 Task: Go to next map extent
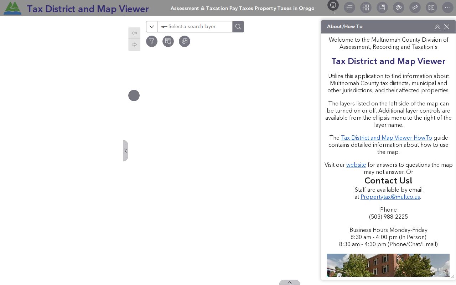coord(134,45)
